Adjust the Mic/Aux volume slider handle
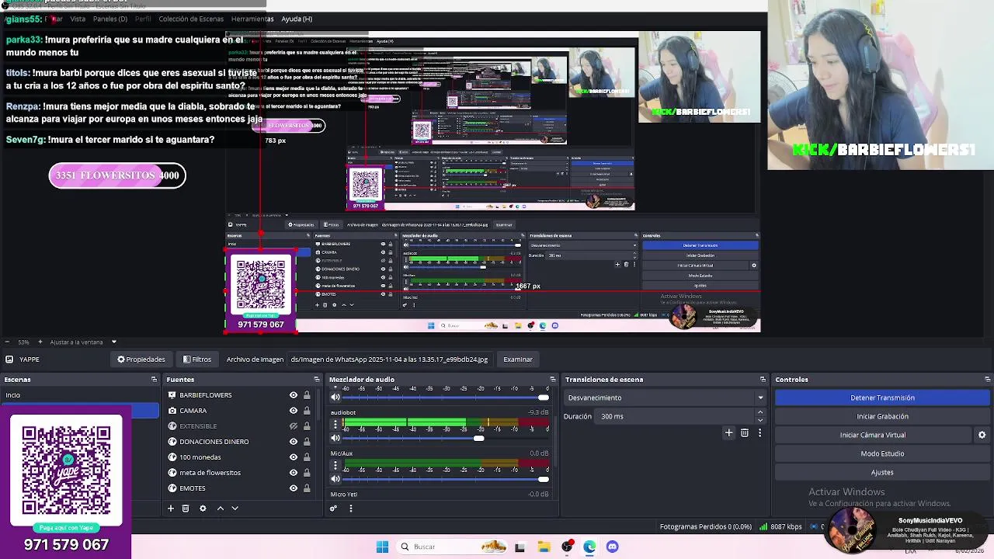The image size is (994, 559). [544, 479]
